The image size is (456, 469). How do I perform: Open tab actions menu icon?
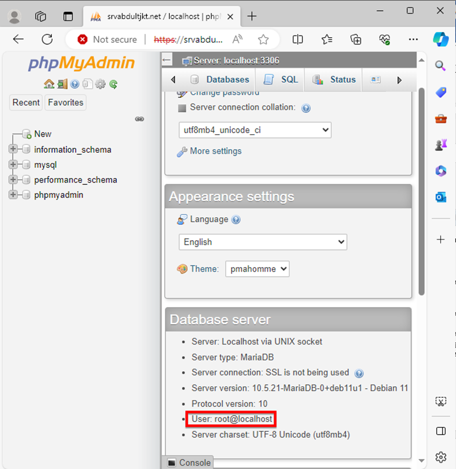(x=68, y=16)
